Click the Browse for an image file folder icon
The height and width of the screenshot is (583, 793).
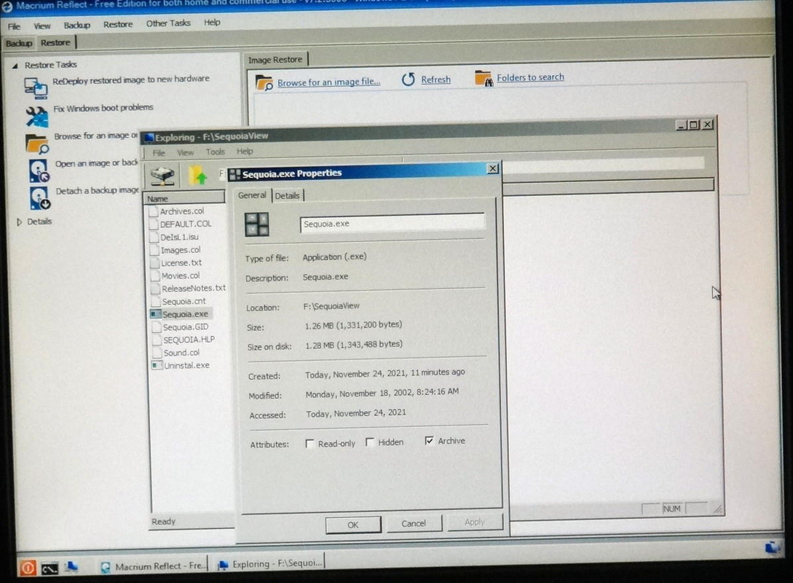tap(264, 82)
